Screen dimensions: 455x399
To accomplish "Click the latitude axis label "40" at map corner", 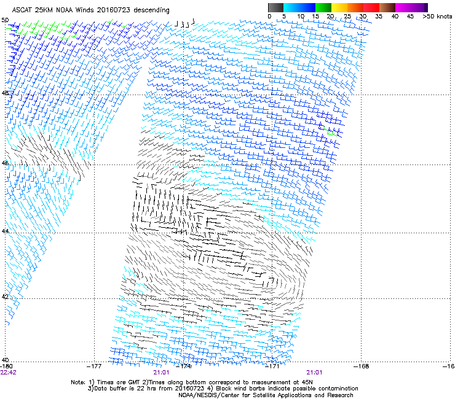I will tap(5, 360).
